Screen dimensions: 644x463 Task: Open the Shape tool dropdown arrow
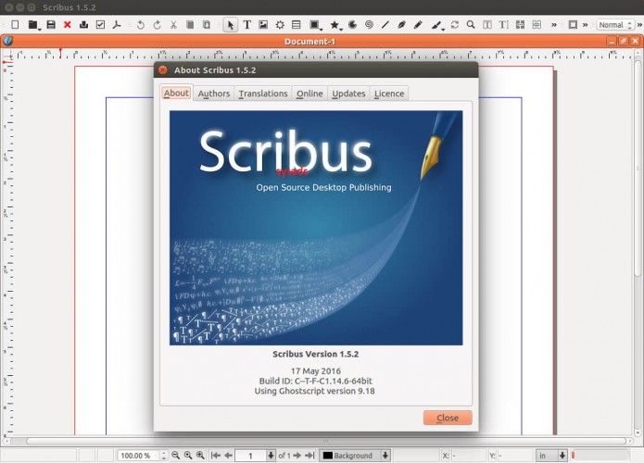322,29
